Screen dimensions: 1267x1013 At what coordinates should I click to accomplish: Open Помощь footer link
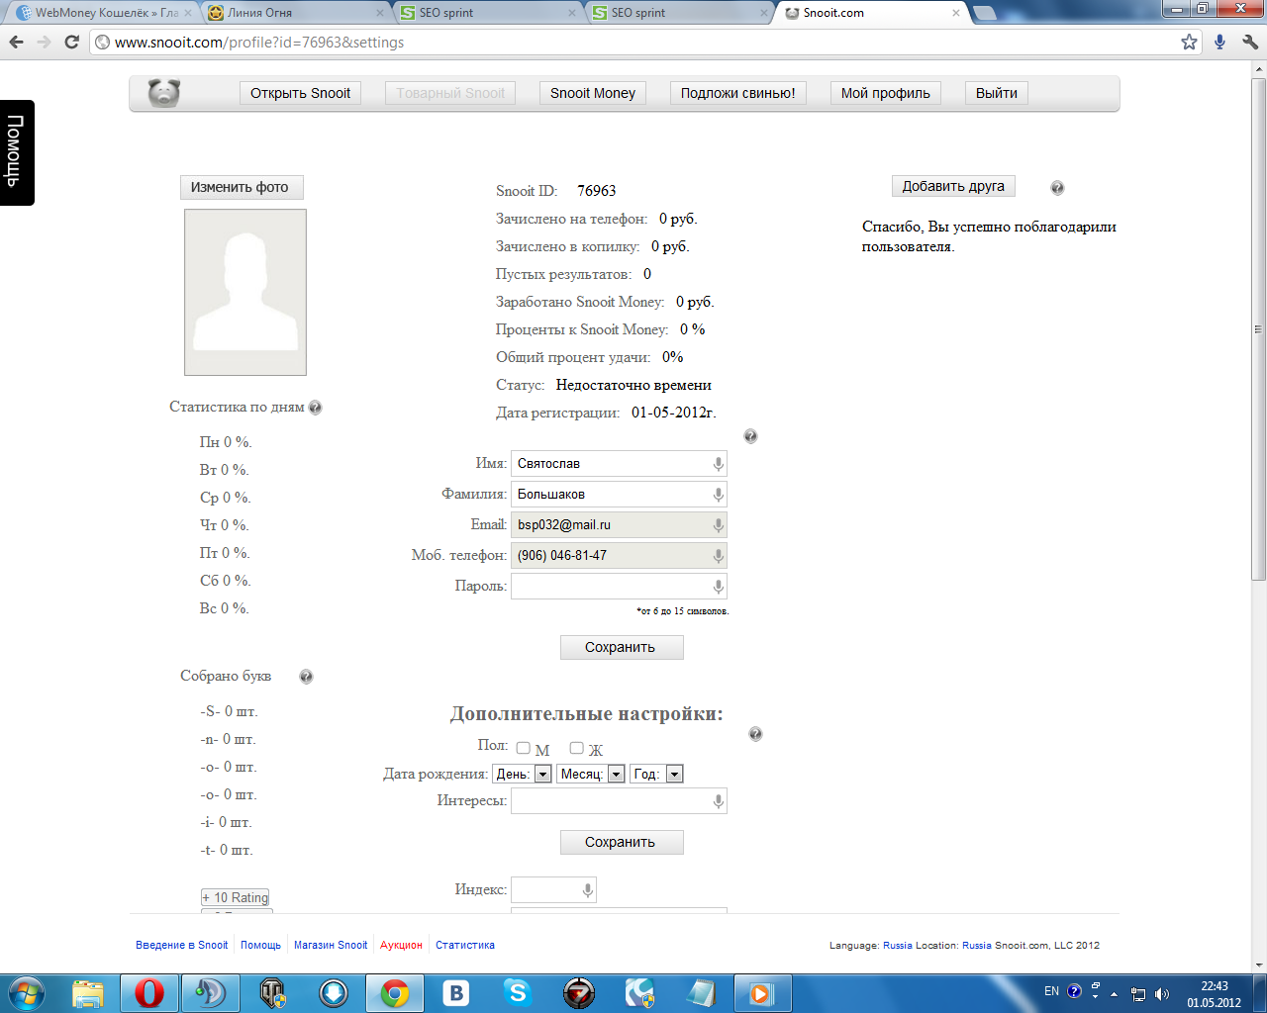pyautogui.click(x=260, y=945)
